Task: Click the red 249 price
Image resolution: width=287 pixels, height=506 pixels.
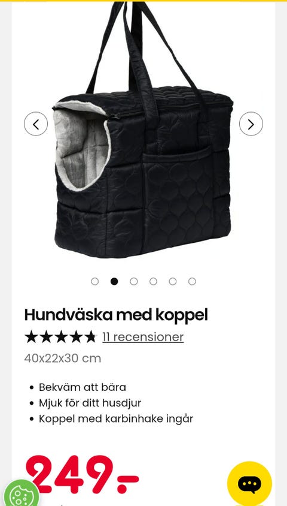Action: point(82,475)
